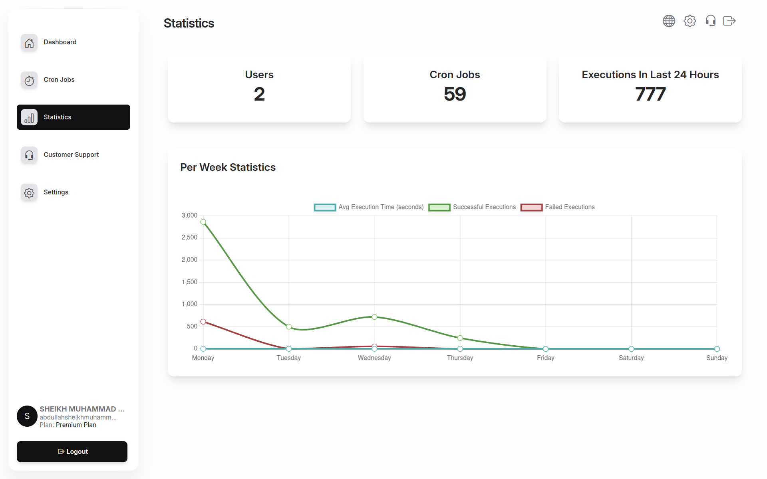Toggle Successful Executions legend series
Image resolution: width=767 pixels, height=479 pixels.
pyautogui.click(x=484, y=207)
